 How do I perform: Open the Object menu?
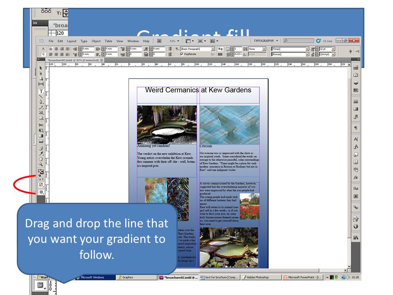click(96, 41)
